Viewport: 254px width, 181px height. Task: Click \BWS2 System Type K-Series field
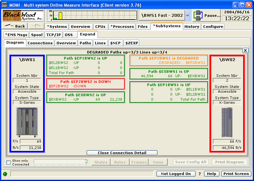coord(227,103)
